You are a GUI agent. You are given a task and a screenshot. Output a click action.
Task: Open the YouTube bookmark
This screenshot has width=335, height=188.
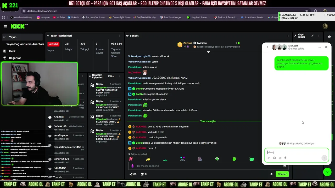click(x=59, y=17)
